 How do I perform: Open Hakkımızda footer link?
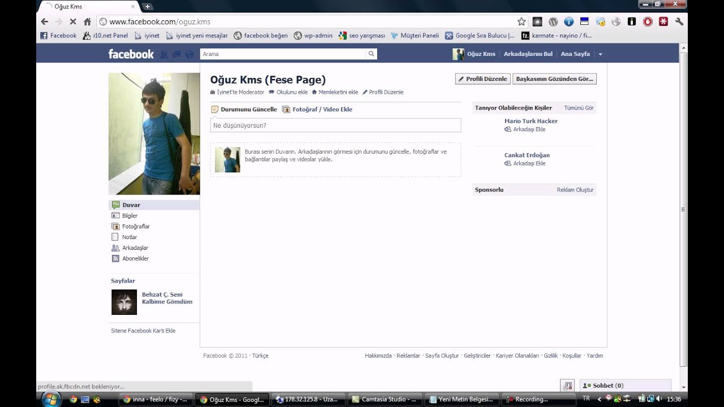(378, 356)
